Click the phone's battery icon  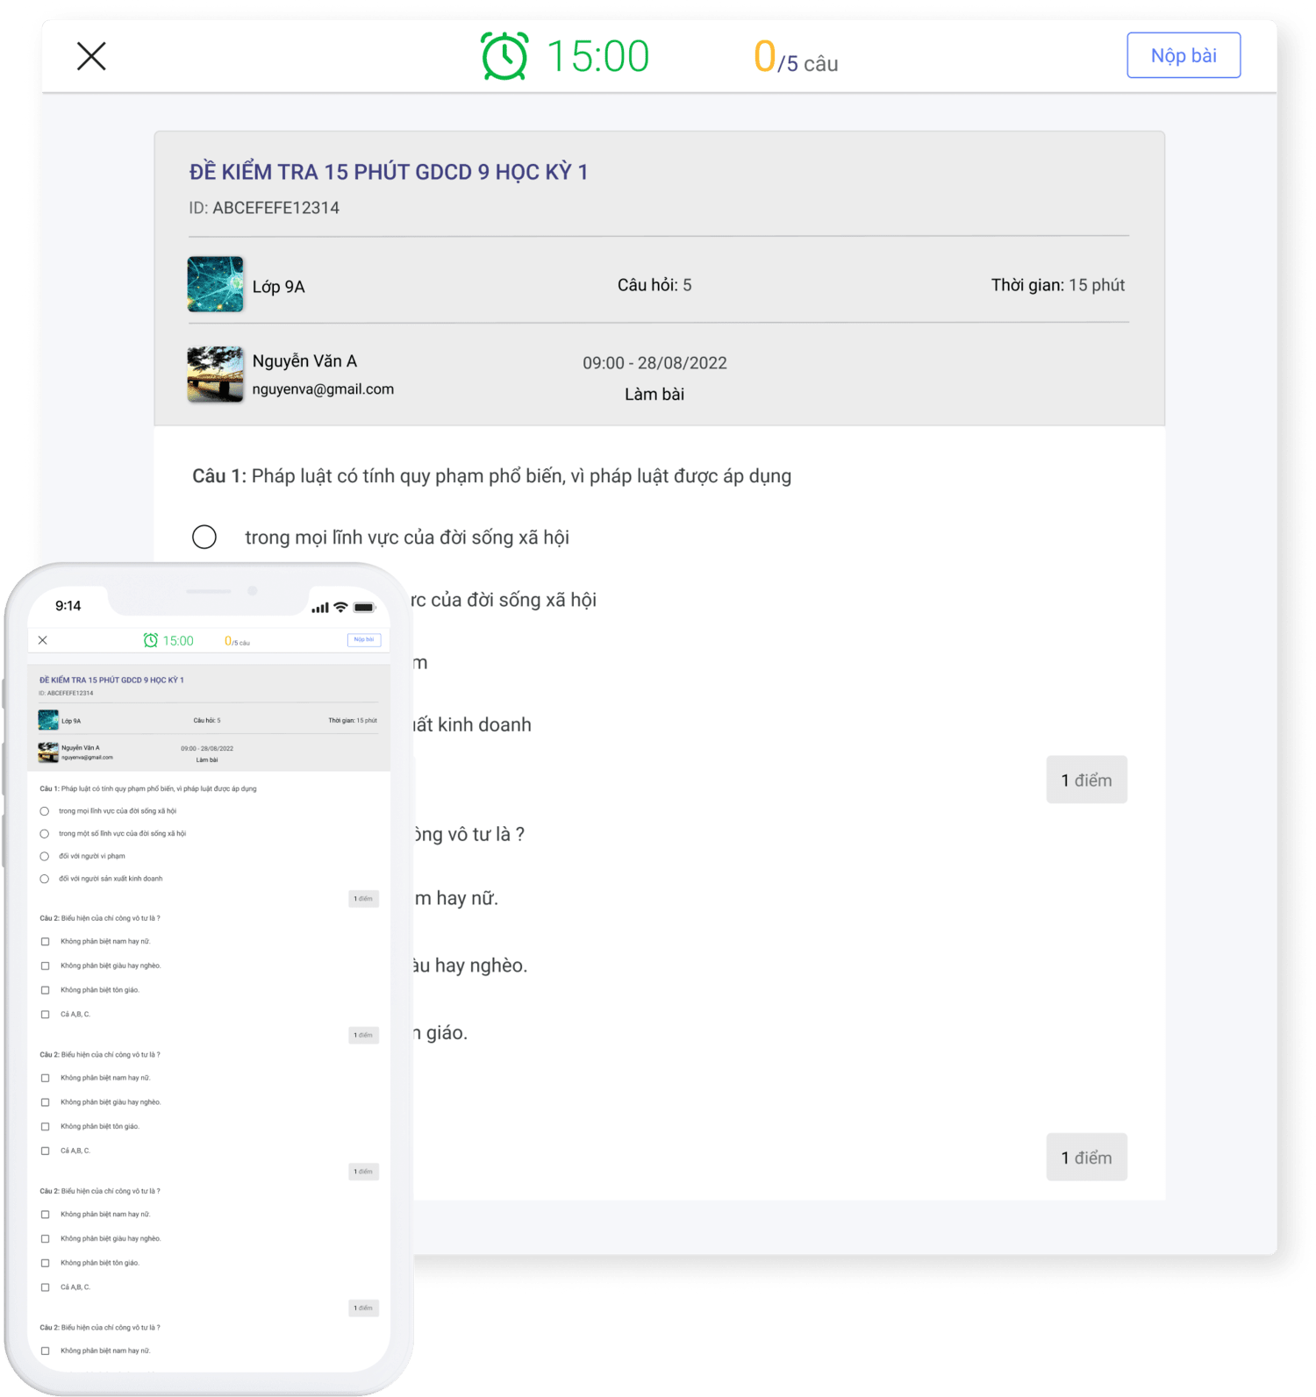tap(364, 607)
